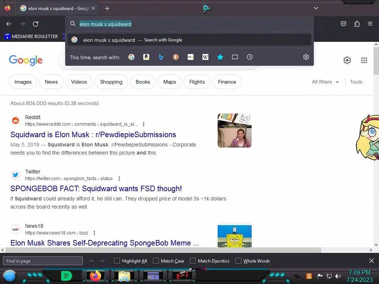The height and width of the screenshot is (284, 379).
Task: Search this time with Wikipedia
Action: 205,57
